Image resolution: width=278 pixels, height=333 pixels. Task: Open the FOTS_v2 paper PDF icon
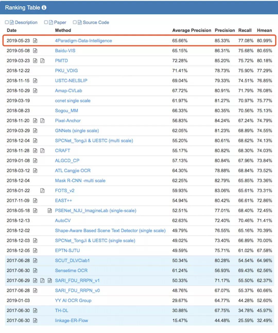[42, 191]
